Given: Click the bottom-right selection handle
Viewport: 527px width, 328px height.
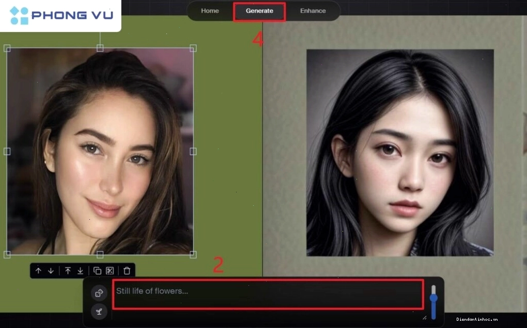Looking at the screenshot, I should click(193, 255).
